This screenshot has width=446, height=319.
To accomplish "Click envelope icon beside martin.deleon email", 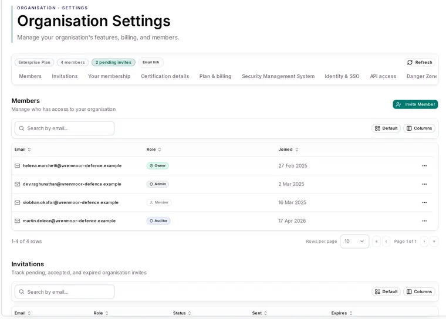I will pyautogui.click(x=18, y=221).
